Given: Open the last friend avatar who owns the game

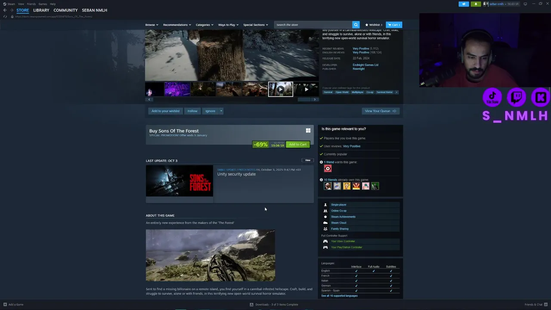Looking at the screenshot, I should coord(375,186).
